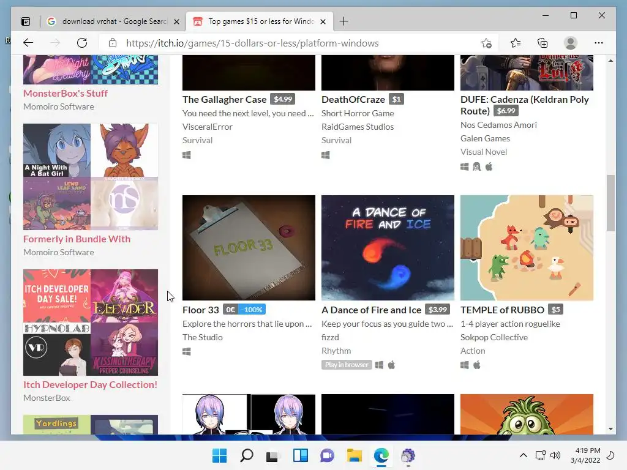Click the Apple icon under TEMPLE of RUBBO

476,365
